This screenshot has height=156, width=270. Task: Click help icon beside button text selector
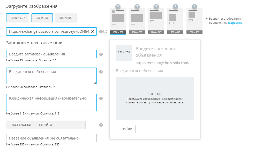(x=101, y=125)
